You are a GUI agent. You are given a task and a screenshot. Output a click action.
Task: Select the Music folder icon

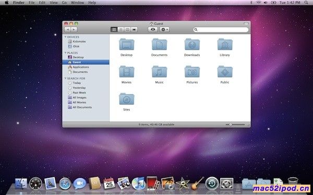pos(159,72)
